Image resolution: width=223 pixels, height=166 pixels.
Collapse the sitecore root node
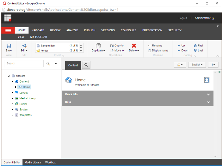pyautogui.click(x=9, y=76)
